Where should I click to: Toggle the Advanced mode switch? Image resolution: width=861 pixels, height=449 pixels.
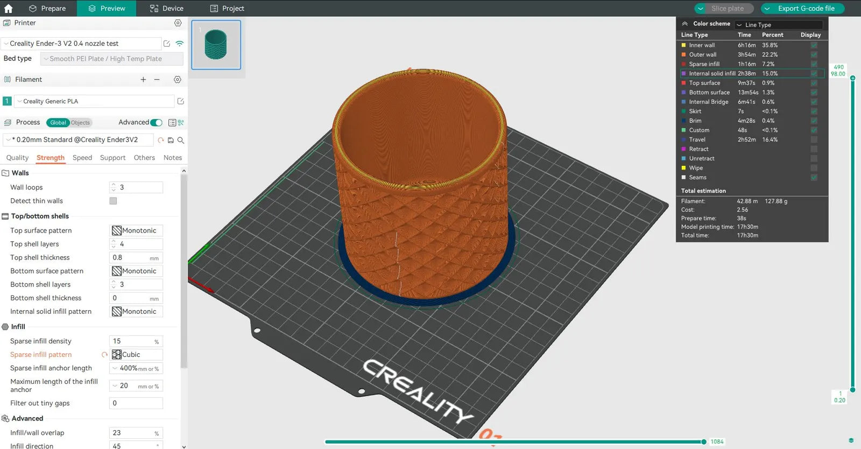(x=156, y=123)
